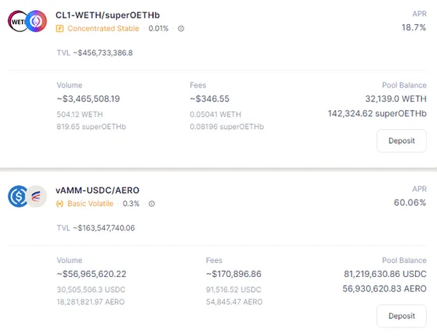Click the superOETHb token icon
Screen dimensions: 437x336
click(35, 21)
